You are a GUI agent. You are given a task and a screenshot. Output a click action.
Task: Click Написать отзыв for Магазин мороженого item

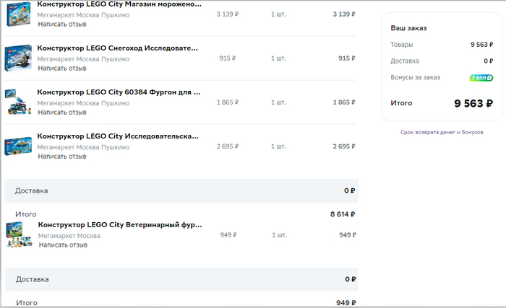coord(62,24)
